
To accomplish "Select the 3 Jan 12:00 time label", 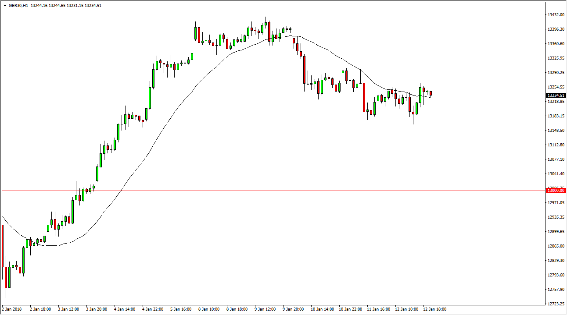I will pos(68,309).
